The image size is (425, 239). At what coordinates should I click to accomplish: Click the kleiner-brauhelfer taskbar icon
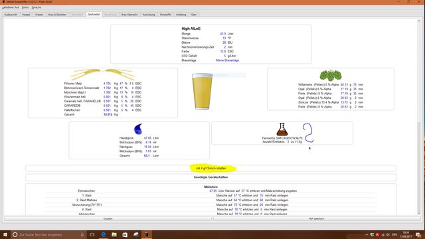(147, 234)
